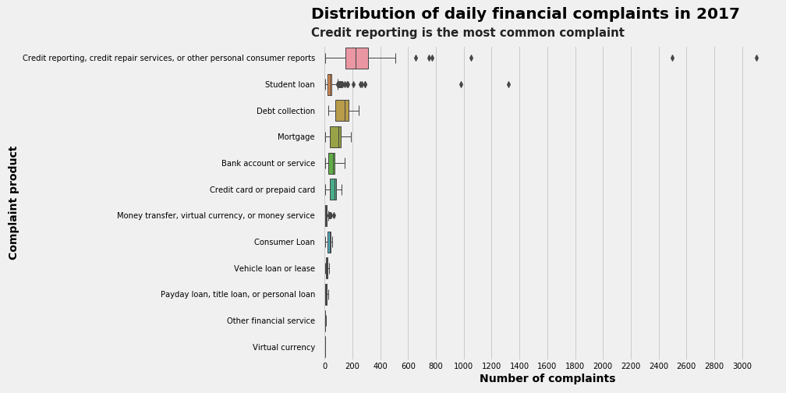This screenshot has width=786, height=393.
Task: Click the chart title about daily financial complaints
Action: [525, 14]
